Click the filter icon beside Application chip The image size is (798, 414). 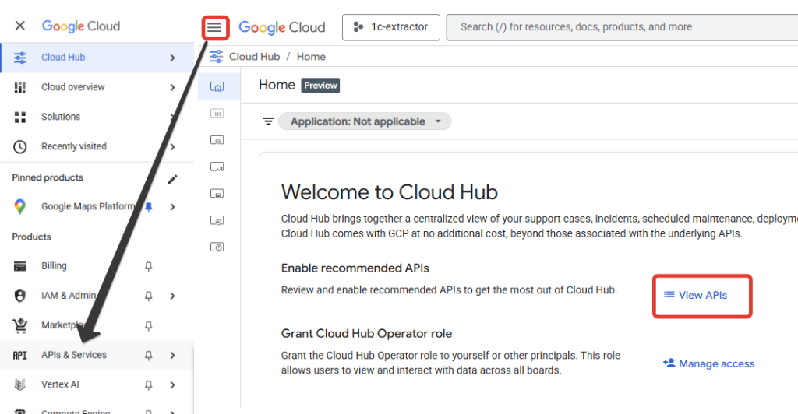268,121
